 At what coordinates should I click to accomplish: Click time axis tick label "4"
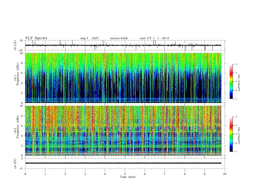pyautogui.click(x=105, y=174)
